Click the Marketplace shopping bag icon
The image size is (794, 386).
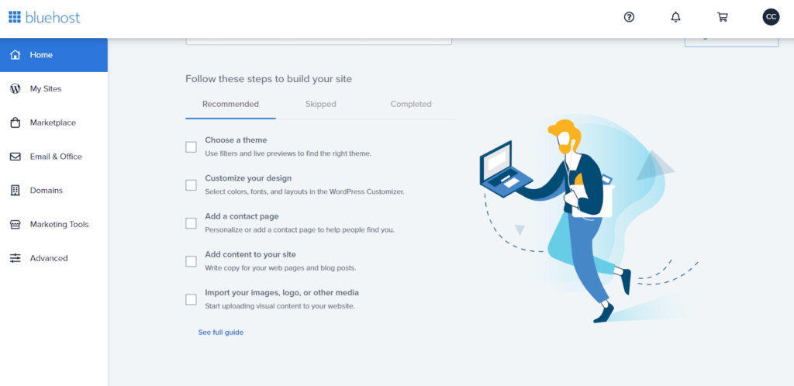16,122
